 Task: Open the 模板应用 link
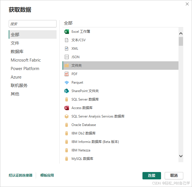click(47, 175)
